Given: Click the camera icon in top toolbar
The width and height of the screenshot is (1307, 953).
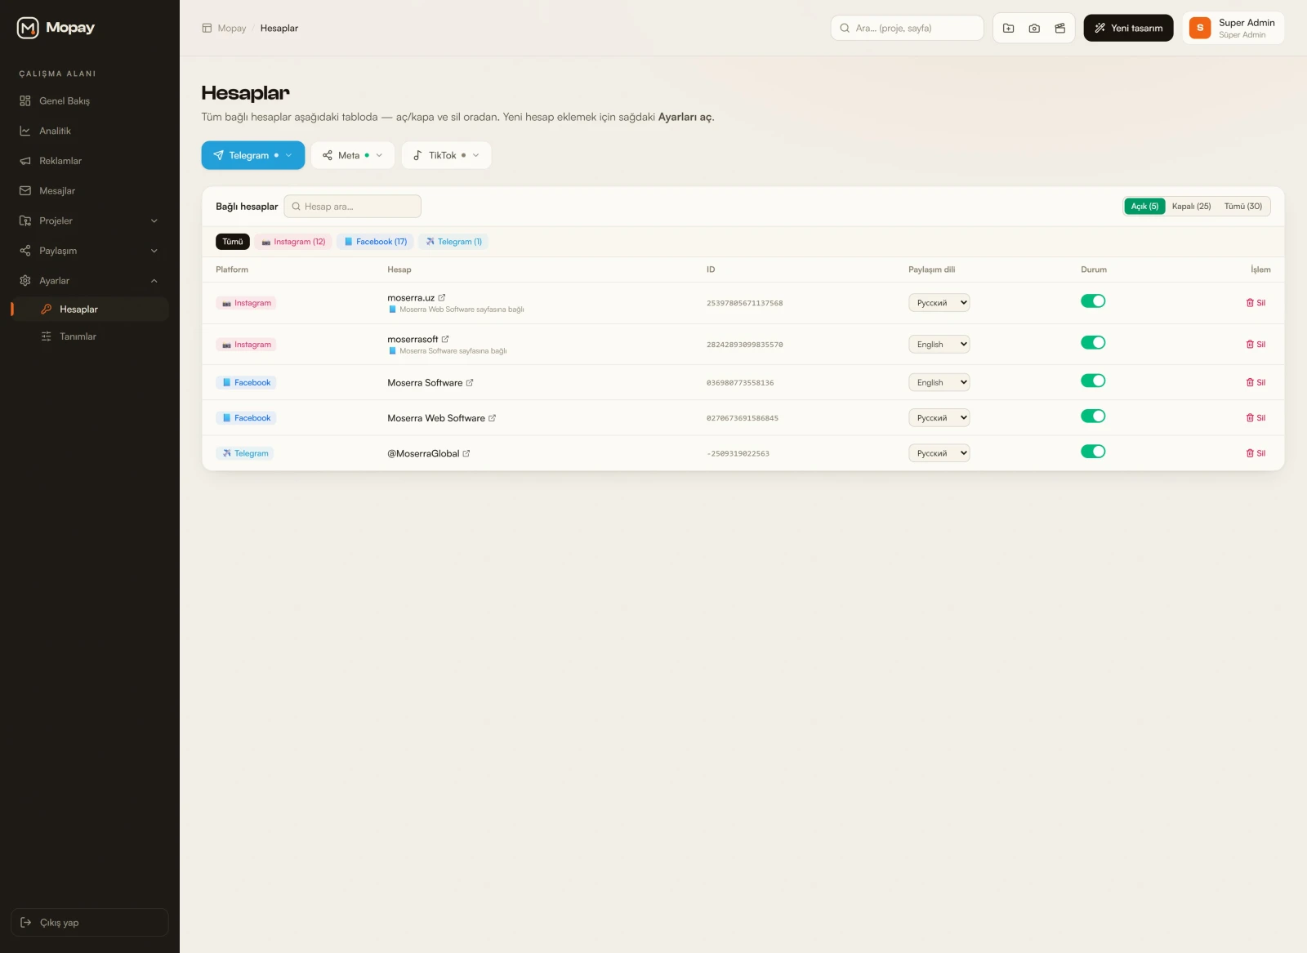Looking at the screenshot, I should click(x=1034, y=28).
